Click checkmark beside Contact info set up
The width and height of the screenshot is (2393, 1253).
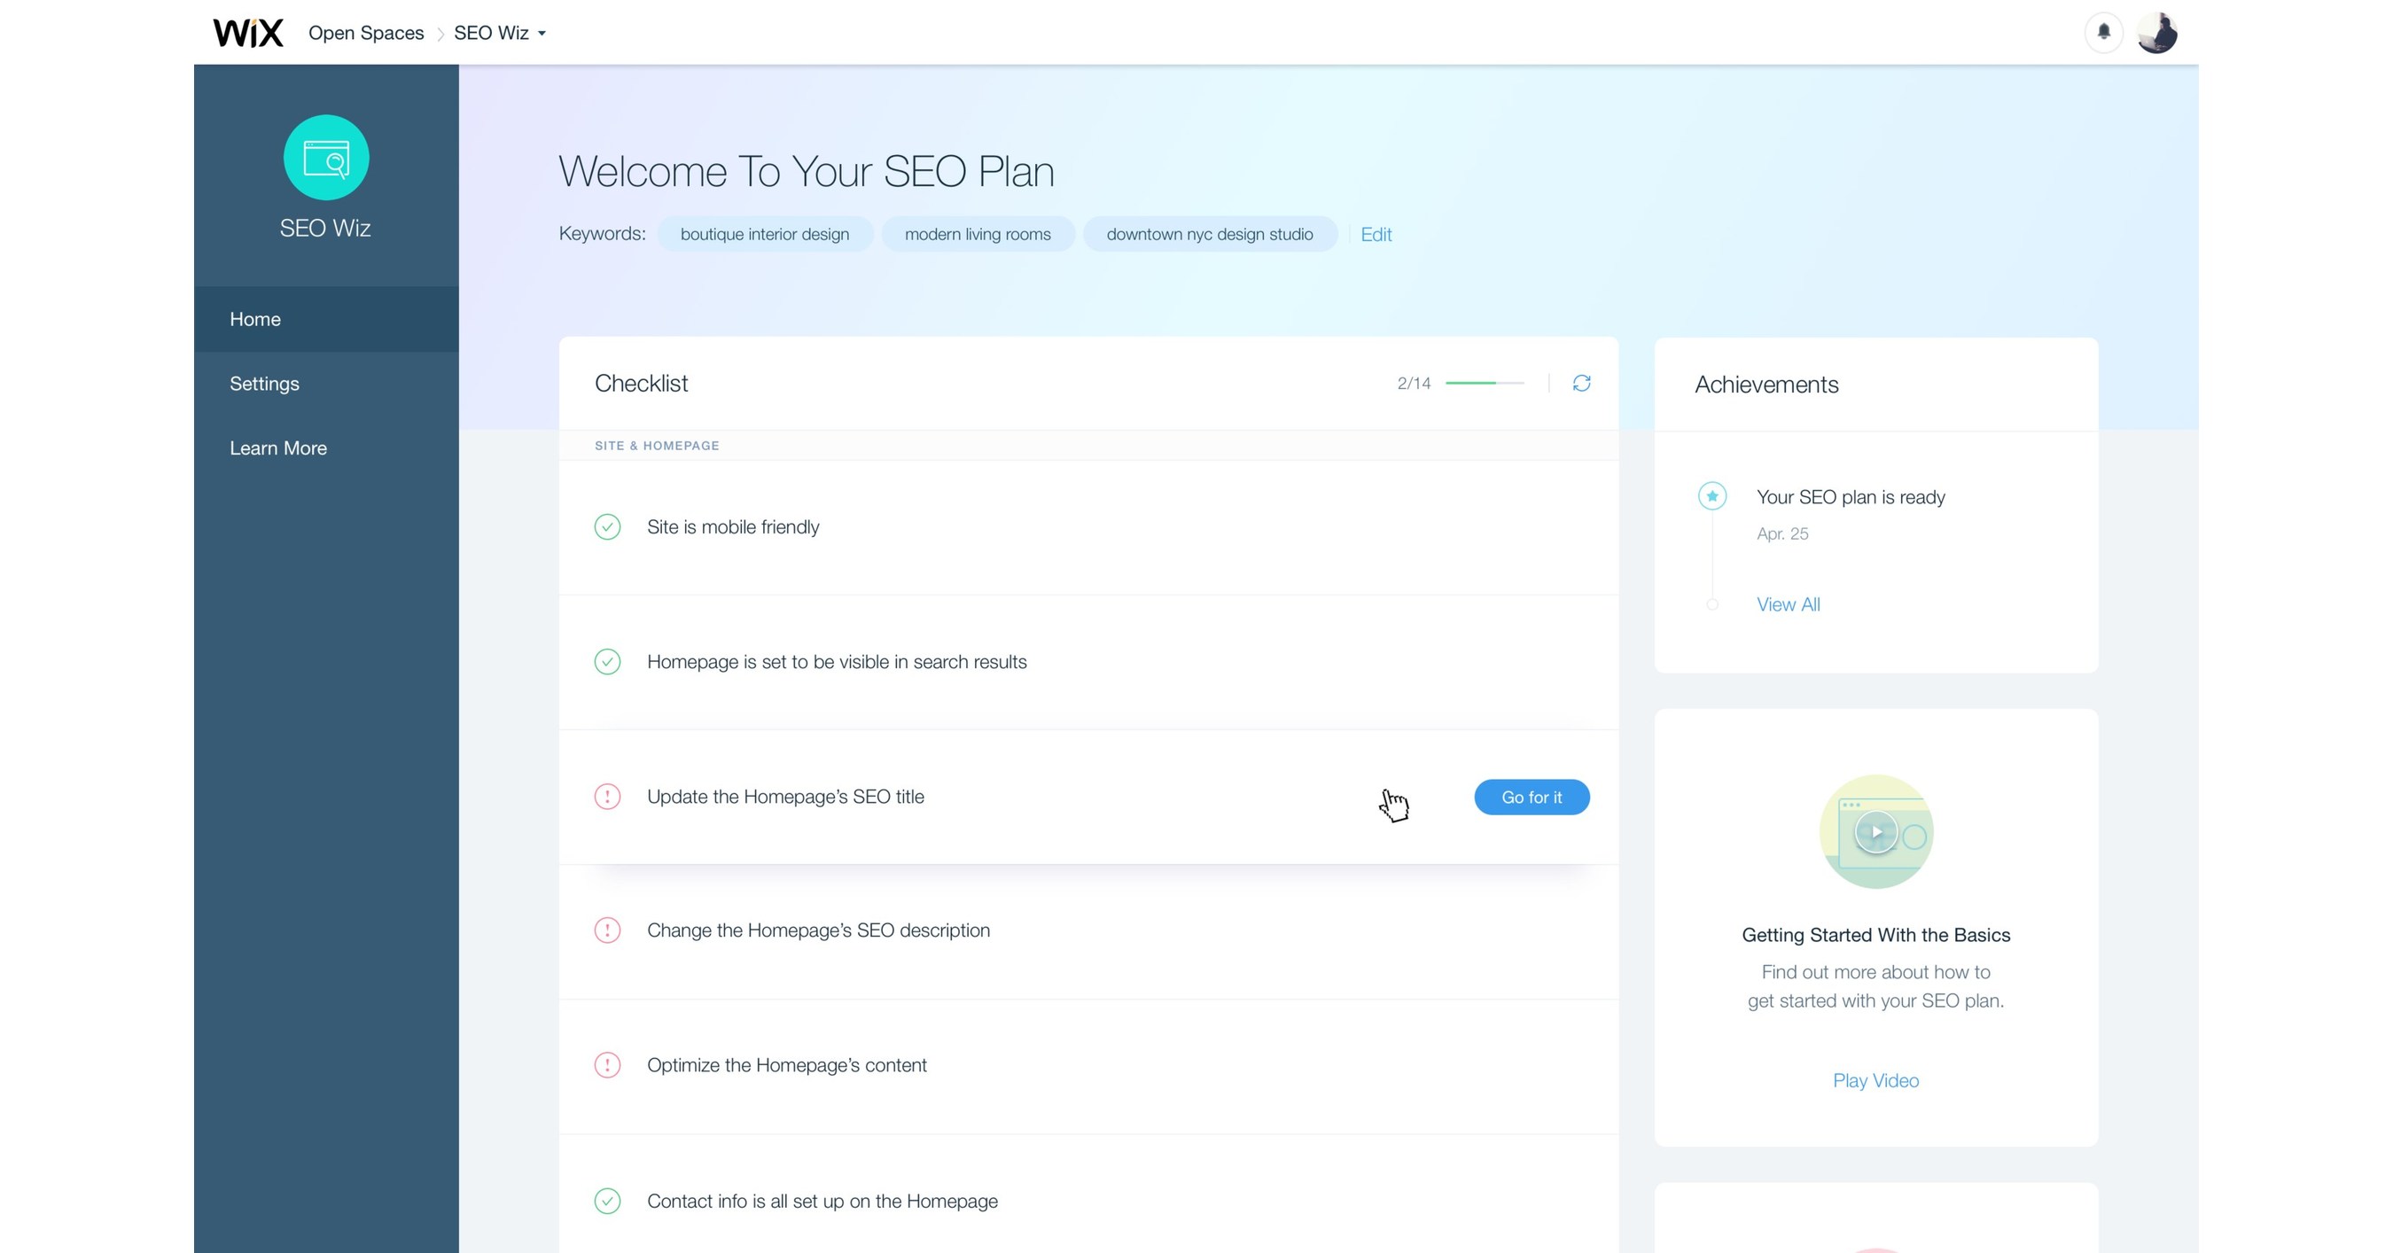(607, 1200)
